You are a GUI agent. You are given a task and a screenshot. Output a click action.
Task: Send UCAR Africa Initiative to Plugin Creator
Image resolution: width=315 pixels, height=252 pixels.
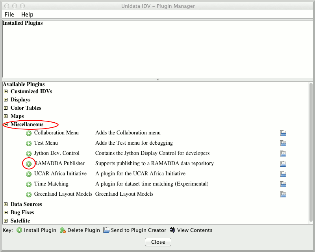pos(283,174)
